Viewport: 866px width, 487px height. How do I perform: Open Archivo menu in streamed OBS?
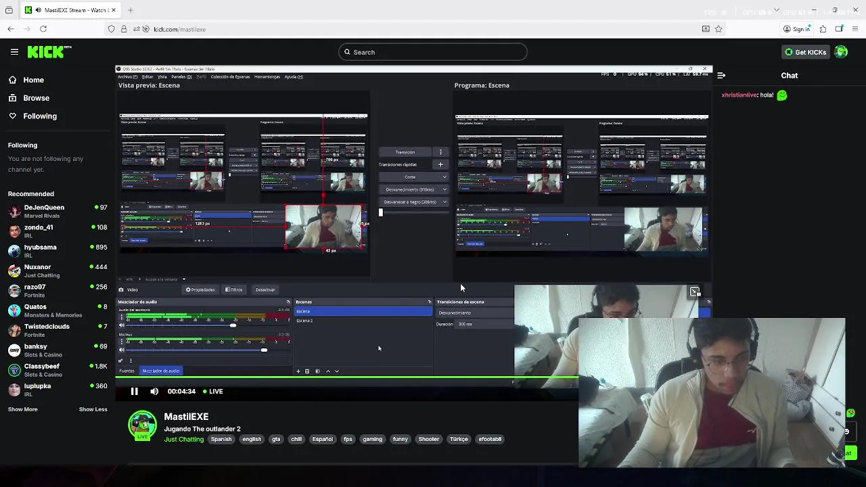tap(127, 76)
